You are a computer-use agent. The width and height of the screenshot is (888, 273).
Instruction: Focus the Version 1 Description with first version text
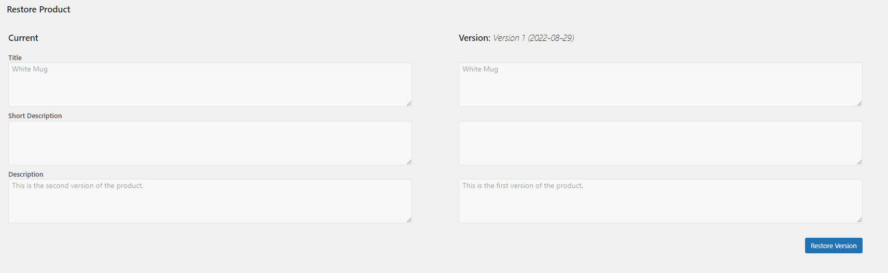coord(660,201)
